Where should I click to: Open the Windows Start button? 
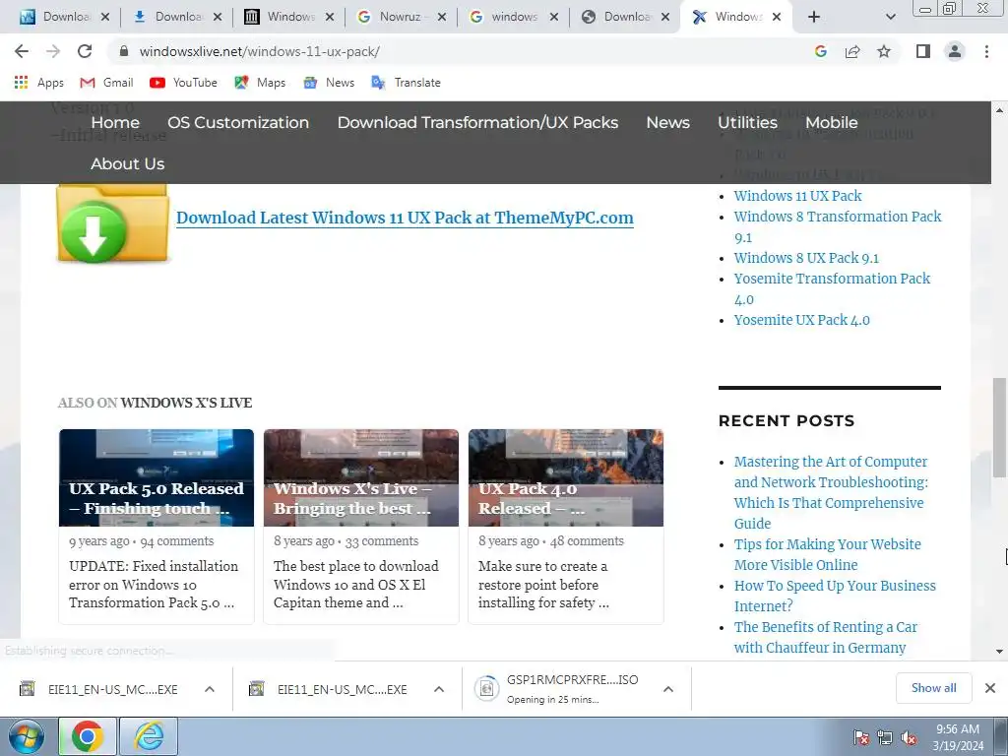click(x=26, y=736)
